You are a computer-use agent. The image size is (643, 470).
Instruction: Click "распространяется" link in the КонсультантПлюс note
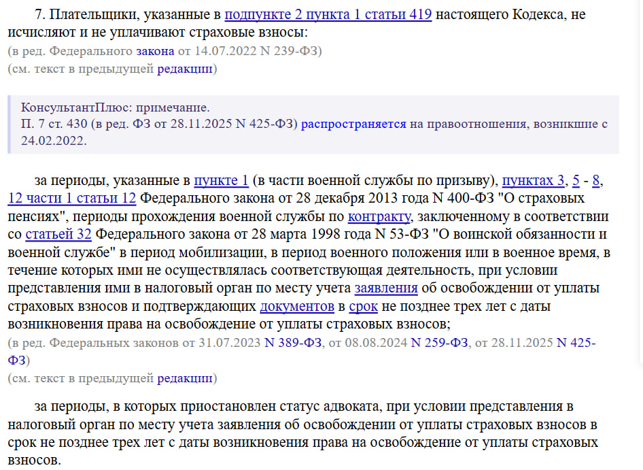(x=353, y=124)
